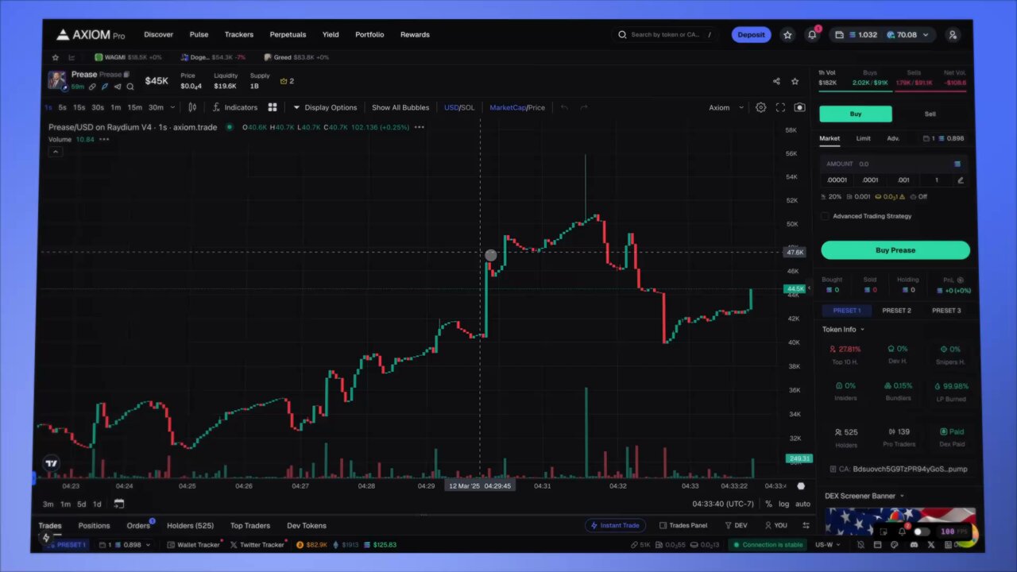Screen dimensions: 1017x572
Task: Redo chart action
Action: point(584,107)
